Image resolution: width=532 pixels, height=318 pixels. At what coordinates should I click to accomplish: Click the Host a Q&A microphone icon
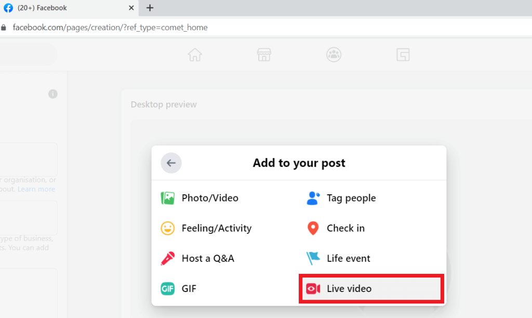[x=166, y=258]
